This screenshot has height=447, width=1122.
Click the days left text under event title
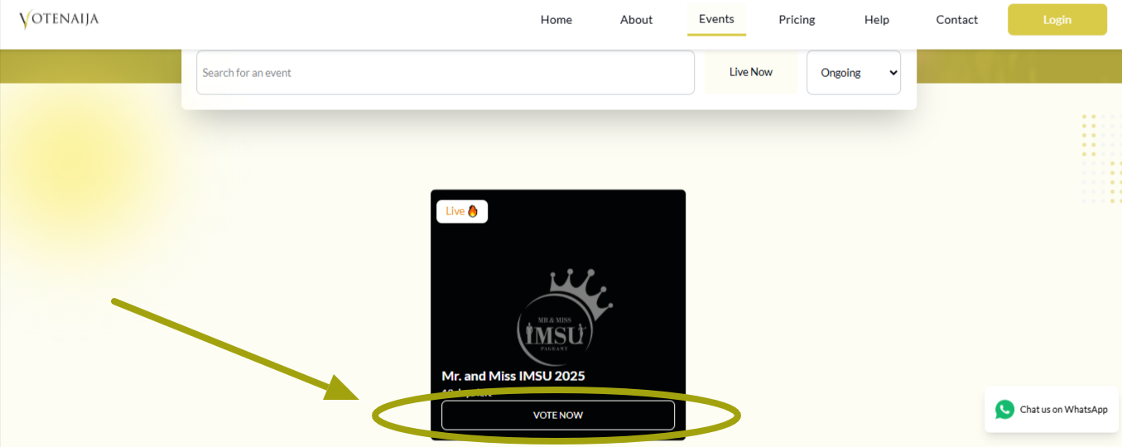466,392
